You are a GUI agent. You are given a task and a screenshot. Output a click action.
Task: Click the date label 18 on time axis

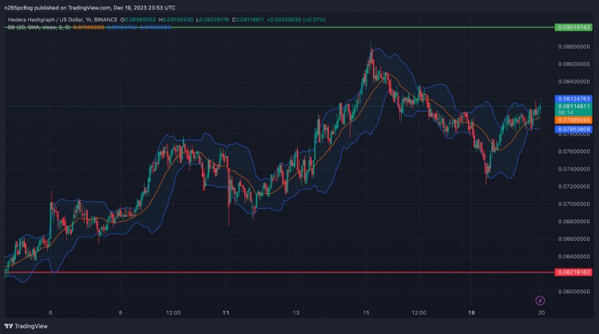tap(471, 312)
